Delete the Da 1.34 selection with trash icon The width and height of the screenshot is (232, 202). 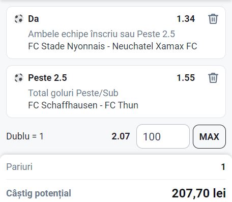tap(213, 19)
